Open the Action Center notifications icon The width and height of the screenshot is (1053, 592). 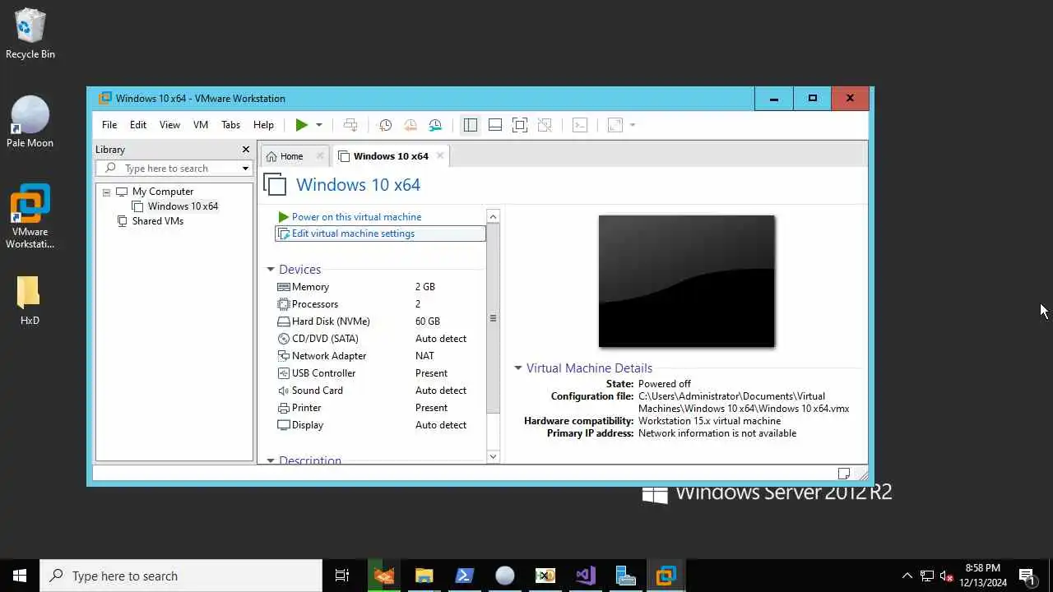pyautogui.click(x=1027, y=576)
